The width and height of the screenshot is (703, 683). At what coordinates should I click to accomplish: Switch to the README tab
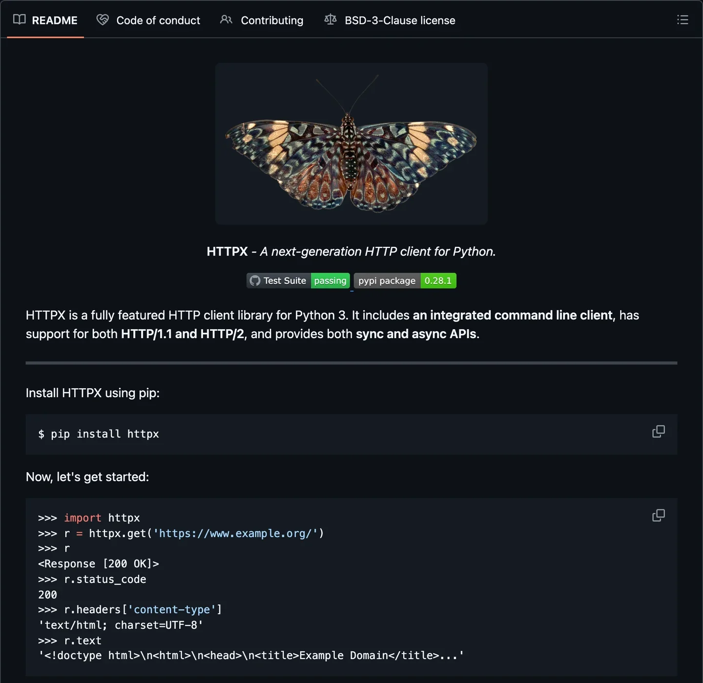coord(45,20)
